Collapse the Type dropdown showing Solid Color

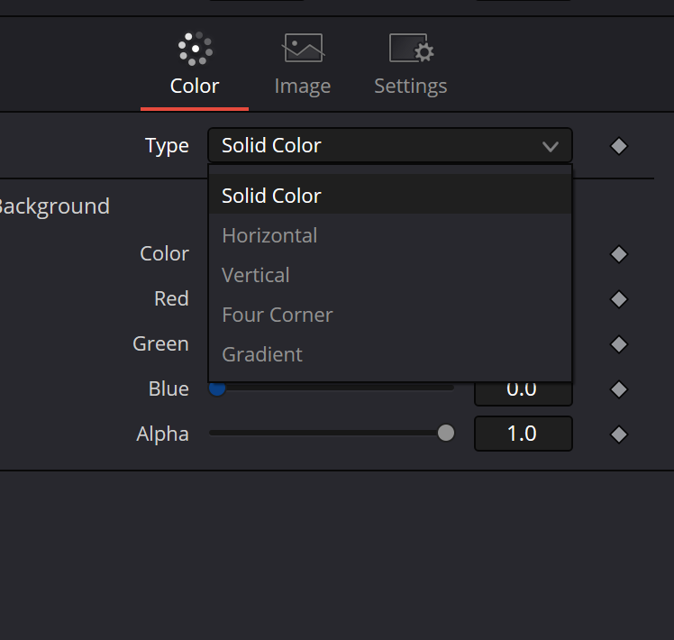coord(390,145)
